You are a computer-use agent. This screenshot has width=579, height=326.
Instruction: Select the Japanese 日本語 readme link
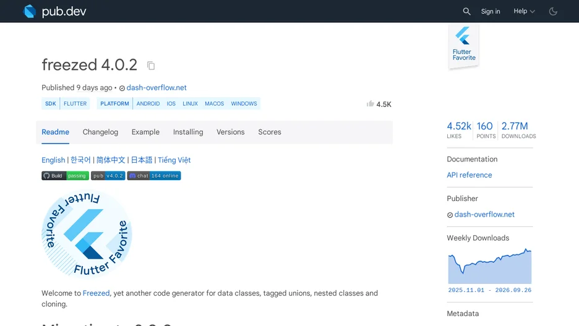pos(142,160)
